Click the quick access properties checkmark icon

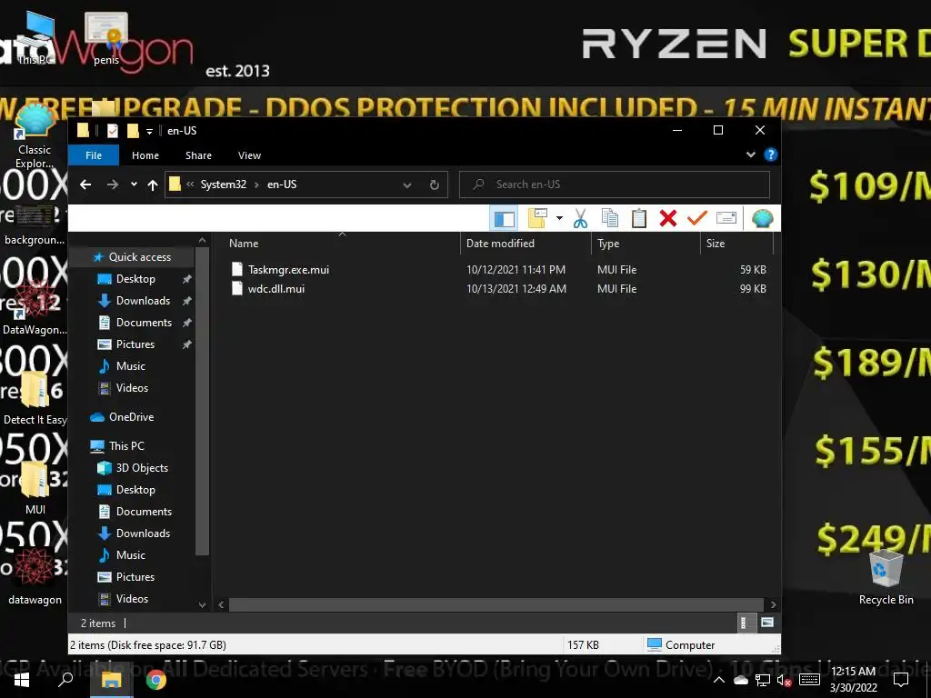pos(112,131)
